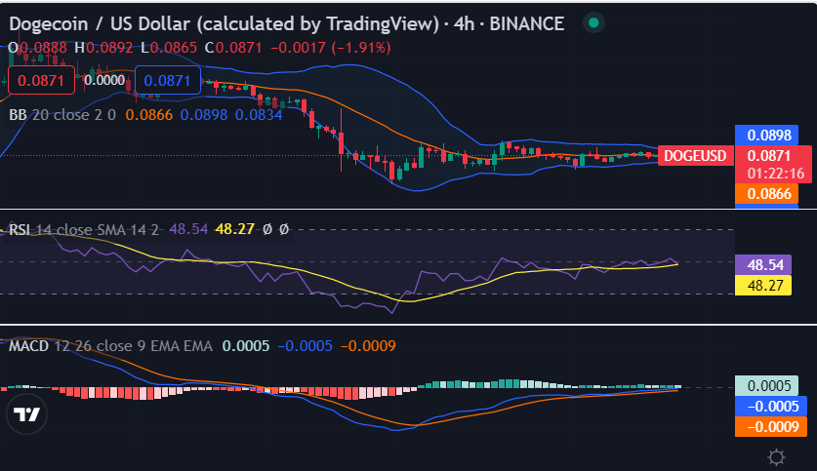Click the TradingView logo icon

pyautogui.click(x=27, y=414)
